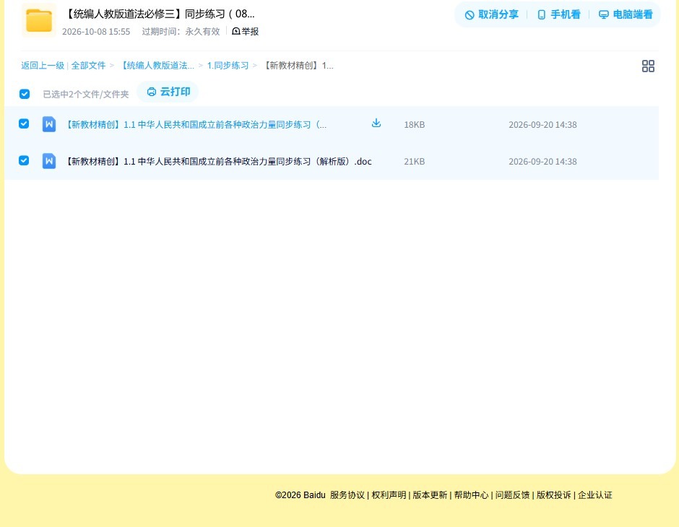Image resolution: width=679 pixels, height=527 pixels.
Task: Open the 解析版 .doc file name
Action: pyautogui.click(x=218, y=162)
